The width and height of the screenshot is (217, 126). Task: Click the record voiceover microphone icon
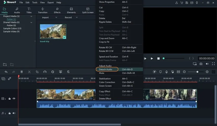pyautogui.click(x=166, y=72)
